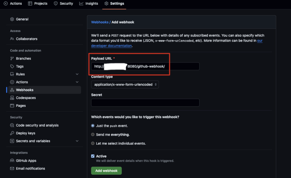Expand the Rules sidebar section

77,74
